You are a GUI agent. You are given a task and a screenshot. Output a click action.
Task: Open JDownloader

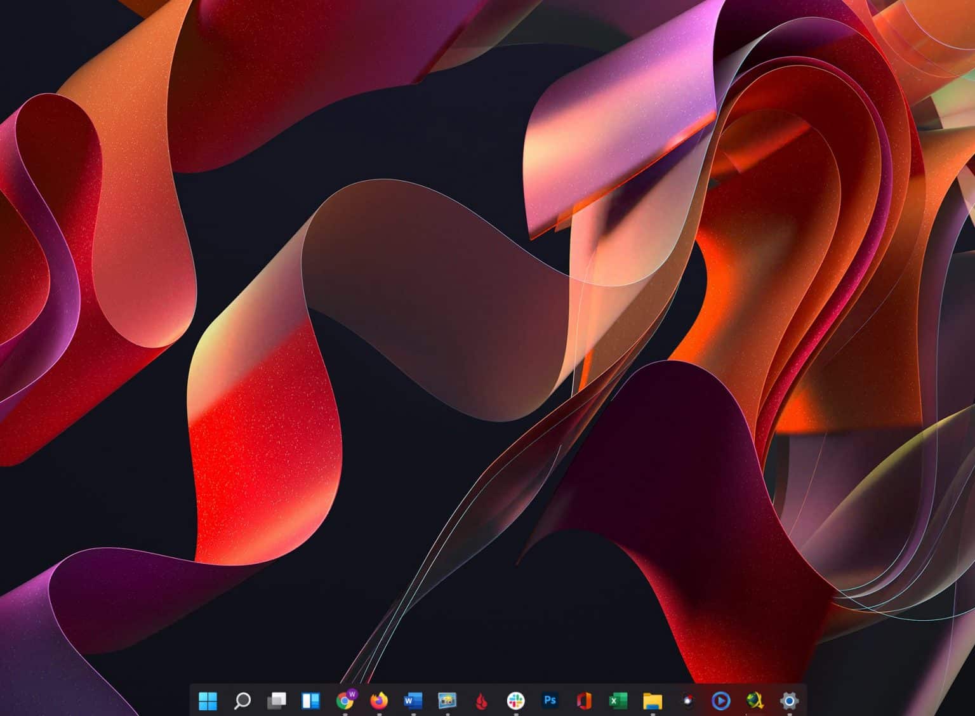755,700
